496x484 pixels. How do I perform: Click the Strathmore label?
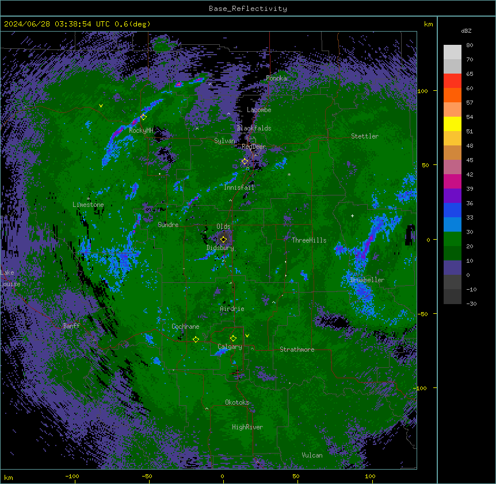click(x=297, y=349)
